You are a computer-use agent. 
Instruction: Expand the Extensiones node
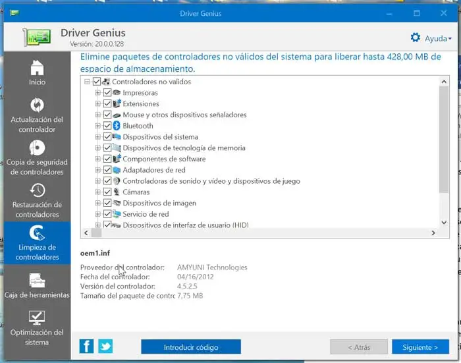[97, 103]
